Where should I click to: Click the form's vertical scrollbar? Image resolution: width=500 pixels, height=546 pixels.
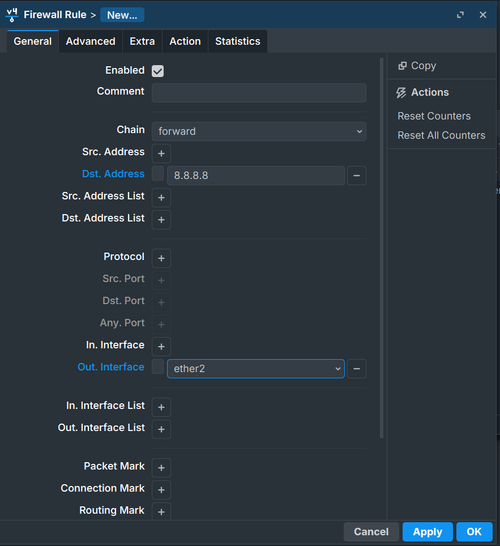coord(382,248)
